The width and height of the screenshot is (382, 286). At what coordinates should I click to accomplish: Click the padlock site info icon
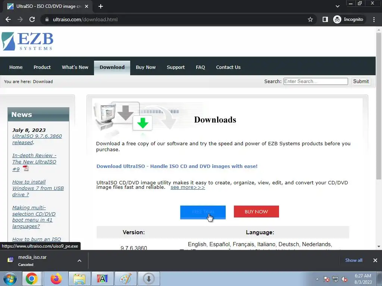(x=47, y=19)
